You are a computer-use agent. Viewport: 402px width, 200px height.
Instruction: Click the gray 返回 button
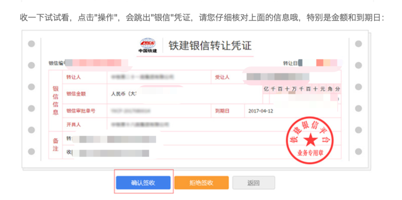(253, 183)
